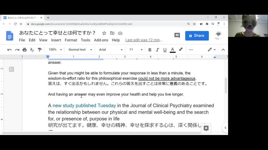Screen dimensions: 268x150
Task: Open the Editing mode pencil dropdown
Action: click(x=212, y=50)
